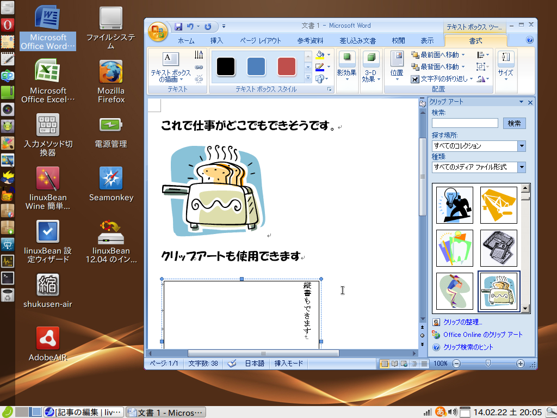Expand the text box styles gallery
The height and width of the screenshot is (418, 557).
click(x=308, y=78)
